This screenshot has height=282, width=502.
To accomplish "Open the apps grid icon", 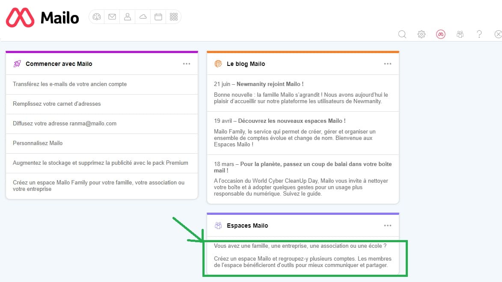I will 173,17.
